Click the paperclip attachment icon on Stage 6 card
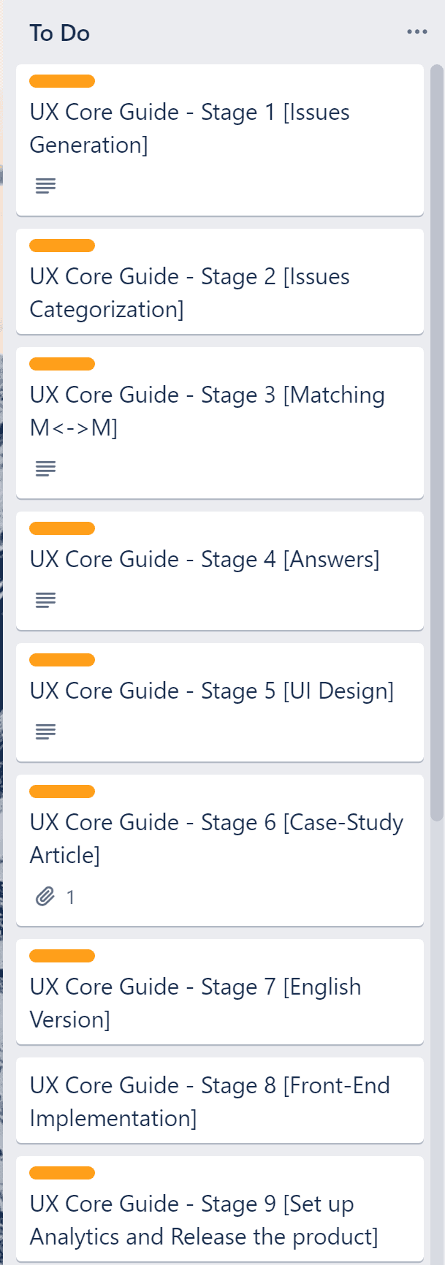The width and height of the screenshot is (445, 1265). coord(45,896)
